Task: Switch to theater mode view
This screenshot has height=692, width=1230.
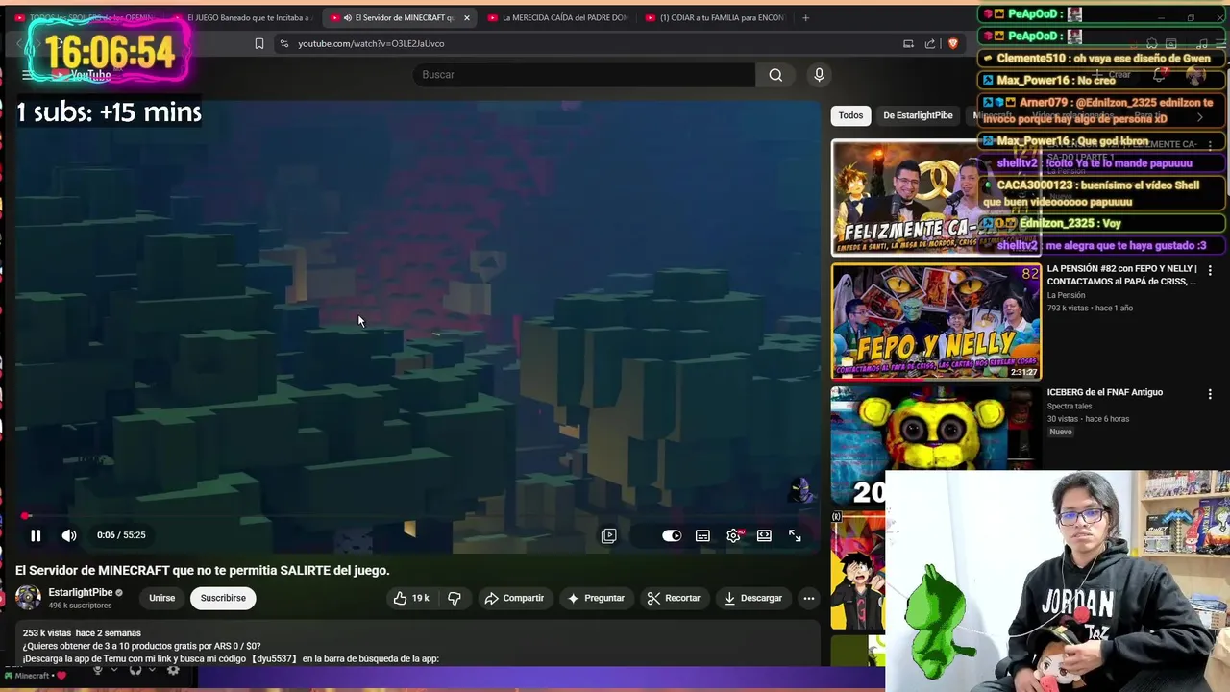Action: click(764, 535)
